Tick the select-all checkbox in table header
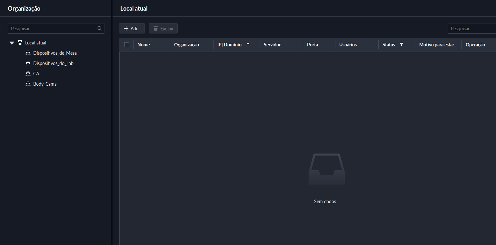The width and height of the screenshot is (496, 245). point(127,45)
